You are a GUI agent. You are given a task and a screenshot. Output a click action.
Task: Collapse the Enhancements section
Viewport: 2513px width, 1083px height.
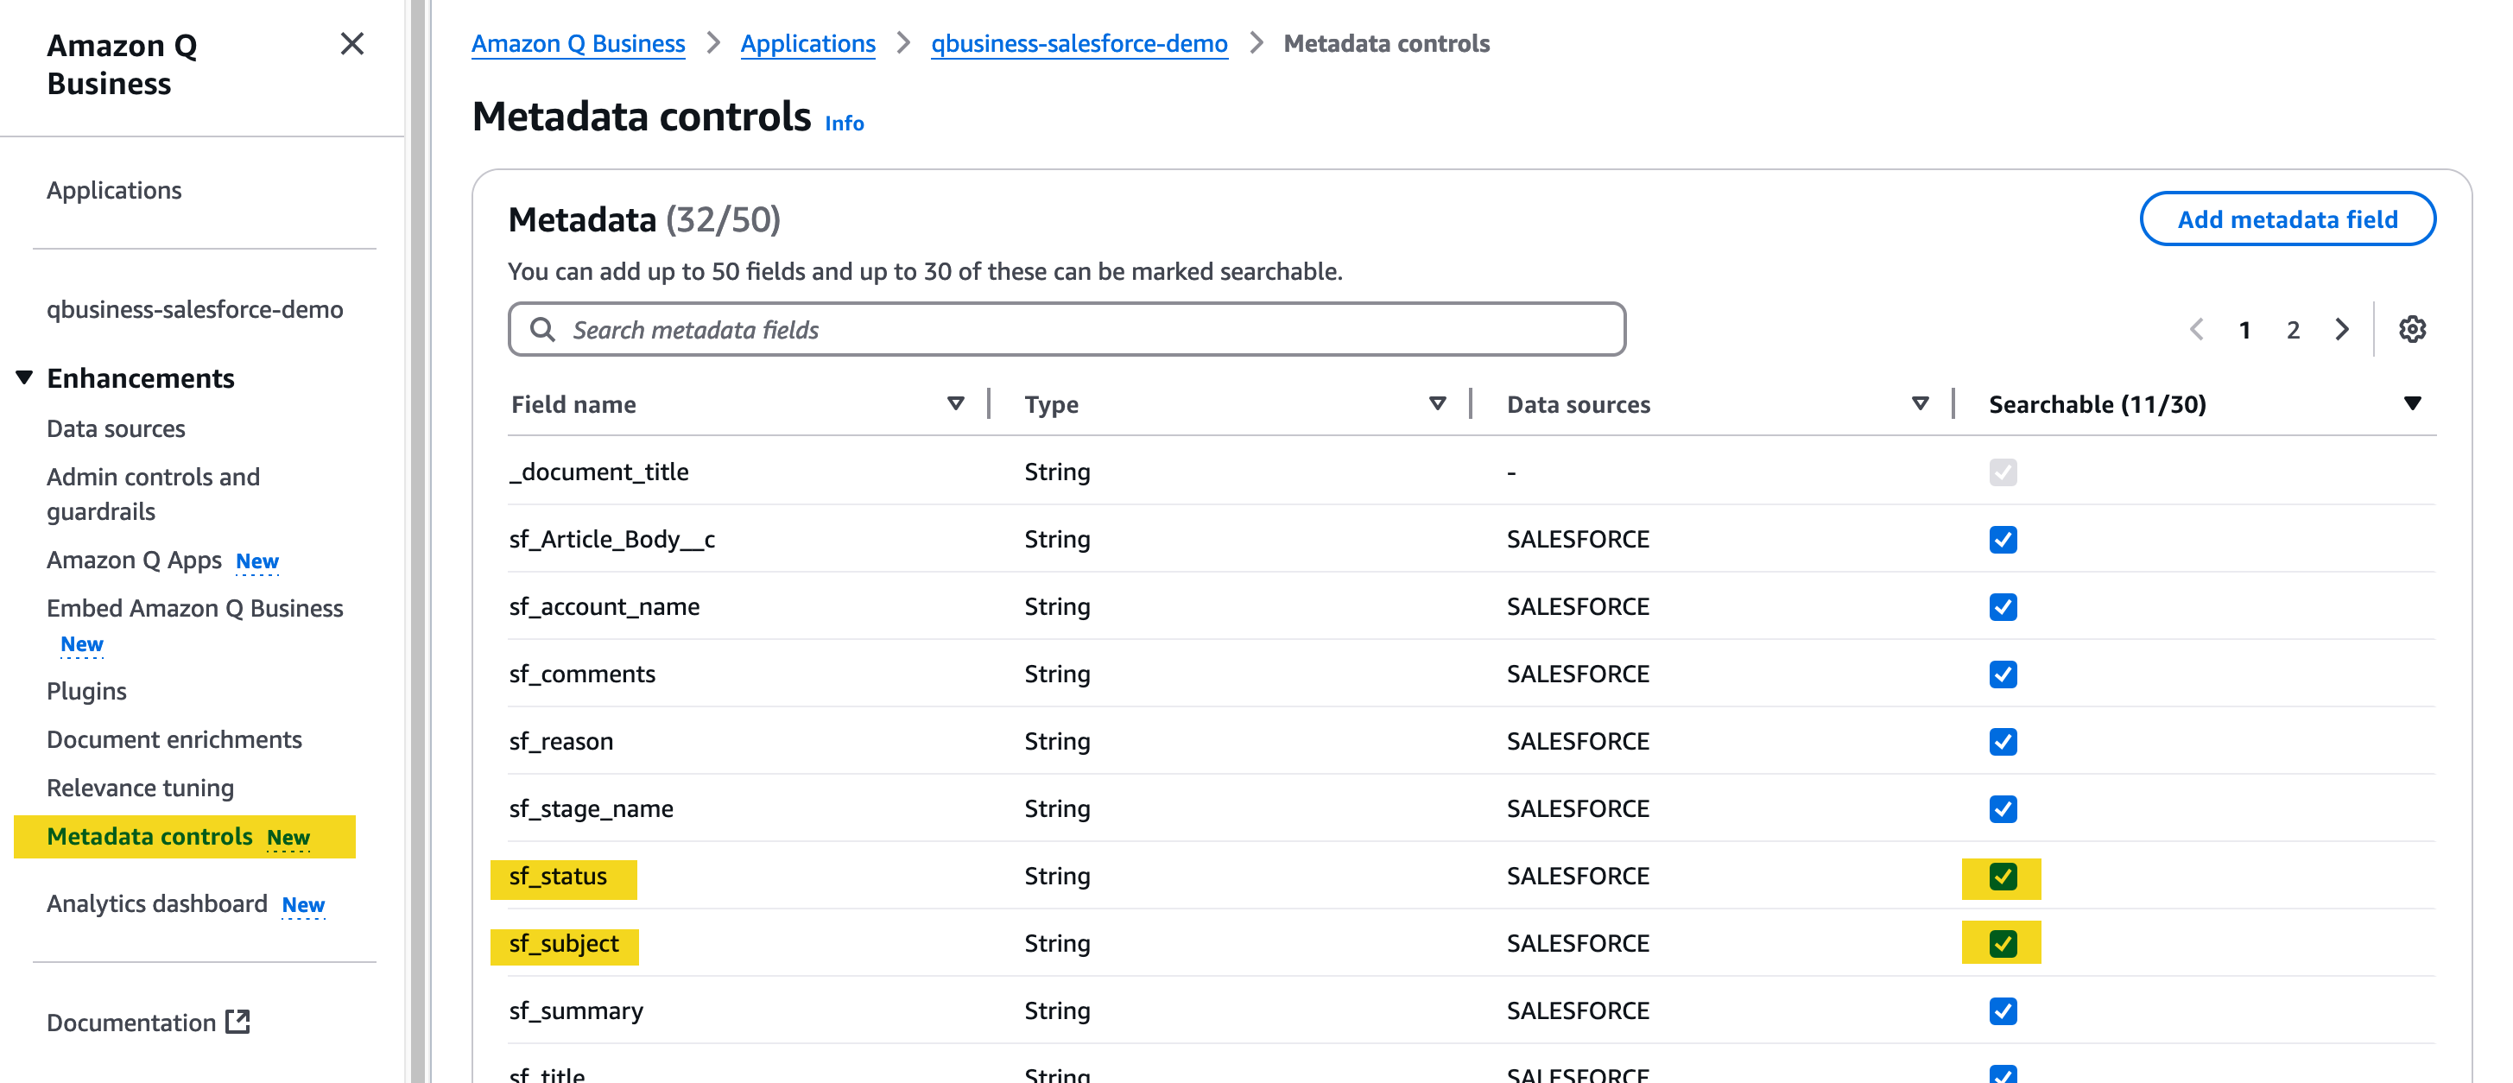point(23,377)
